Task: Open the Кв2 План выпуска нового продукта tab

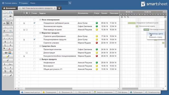Action: [x=37, y=8]
